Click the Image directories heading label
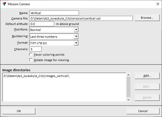The image size is (162, 117). click(x=16, y=70)
